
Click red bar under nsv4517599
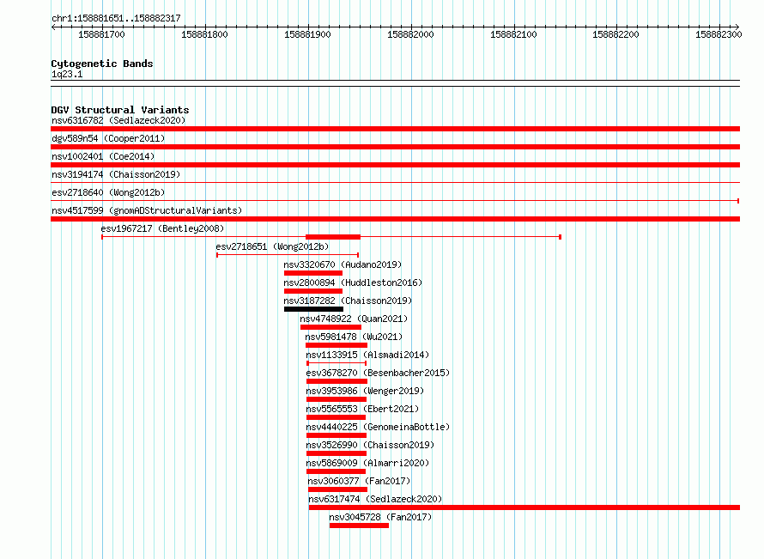[395, 219]
